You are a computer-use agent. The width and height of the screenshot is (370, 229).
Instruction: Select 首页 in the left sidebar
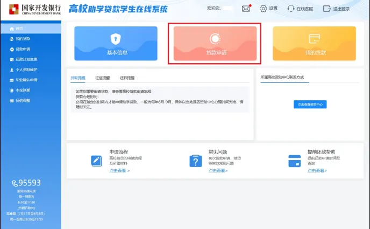(19, 29)
